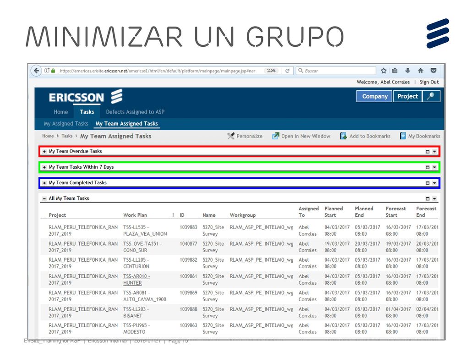The image size is (469, 352).
Task: Click the My Bookmarks star icon
Action: point(403,136)
